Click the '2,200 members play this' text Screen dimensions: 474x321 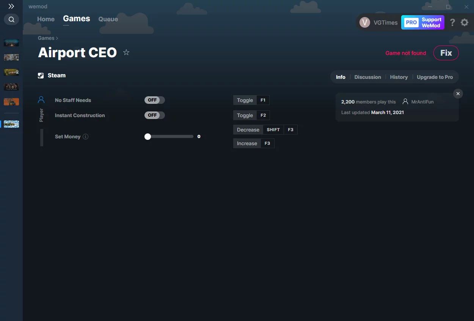[x=369, y=102]
